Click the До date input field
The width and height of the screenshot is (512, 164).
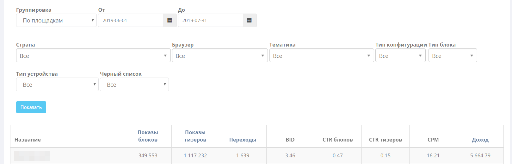point(210,21)
